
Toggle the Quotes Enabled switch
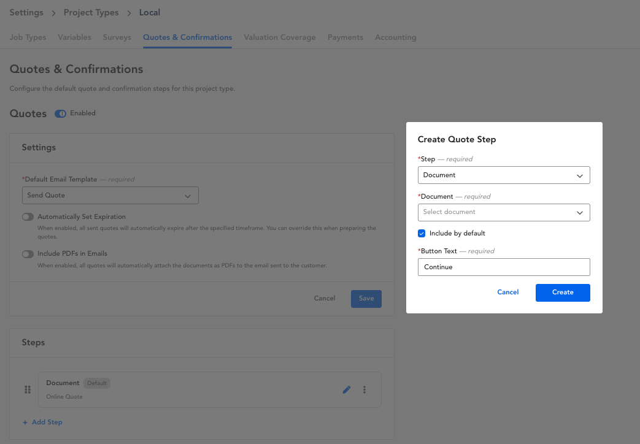pos(60,114)
